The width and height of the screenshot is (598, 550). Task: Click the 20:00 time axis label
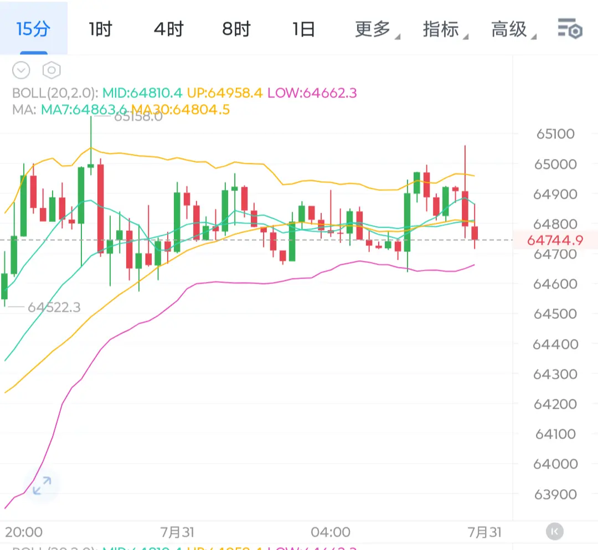(24, 532)
